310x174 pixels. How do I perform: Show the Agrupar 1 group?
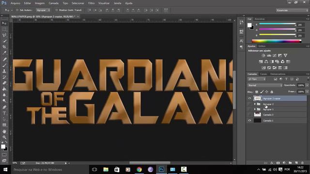(x=249, y=109)
